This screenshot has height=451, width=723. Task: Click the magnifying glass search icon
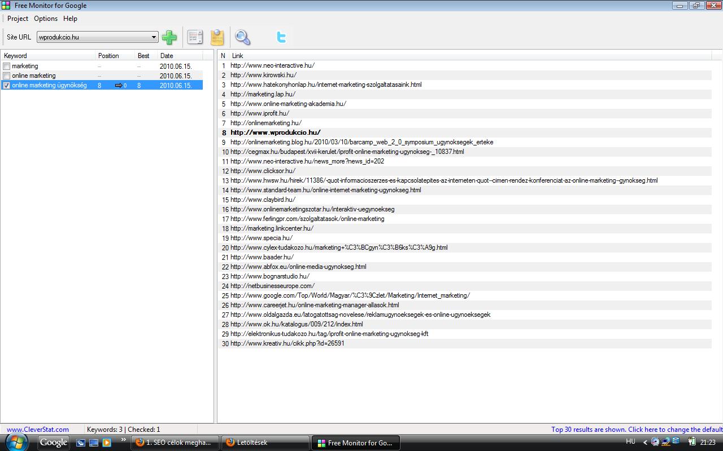pos(242,37)
